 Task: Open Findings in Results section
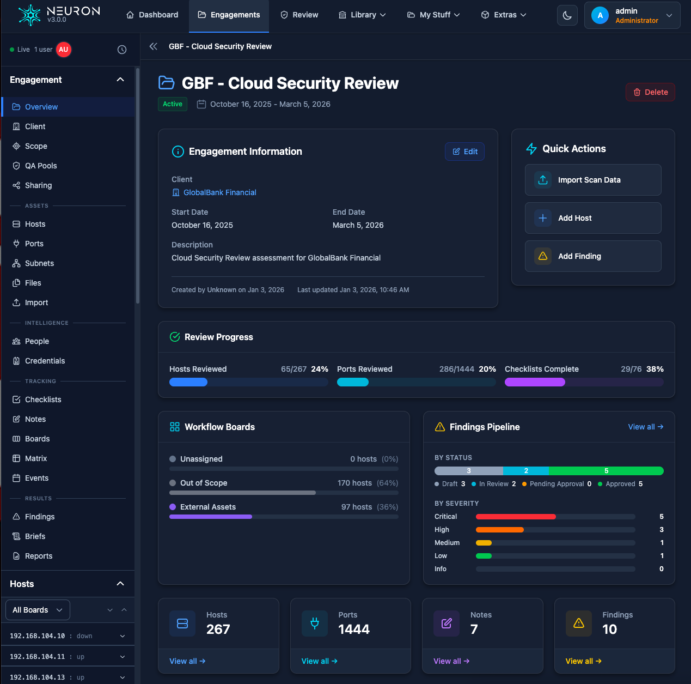[68, 517]
